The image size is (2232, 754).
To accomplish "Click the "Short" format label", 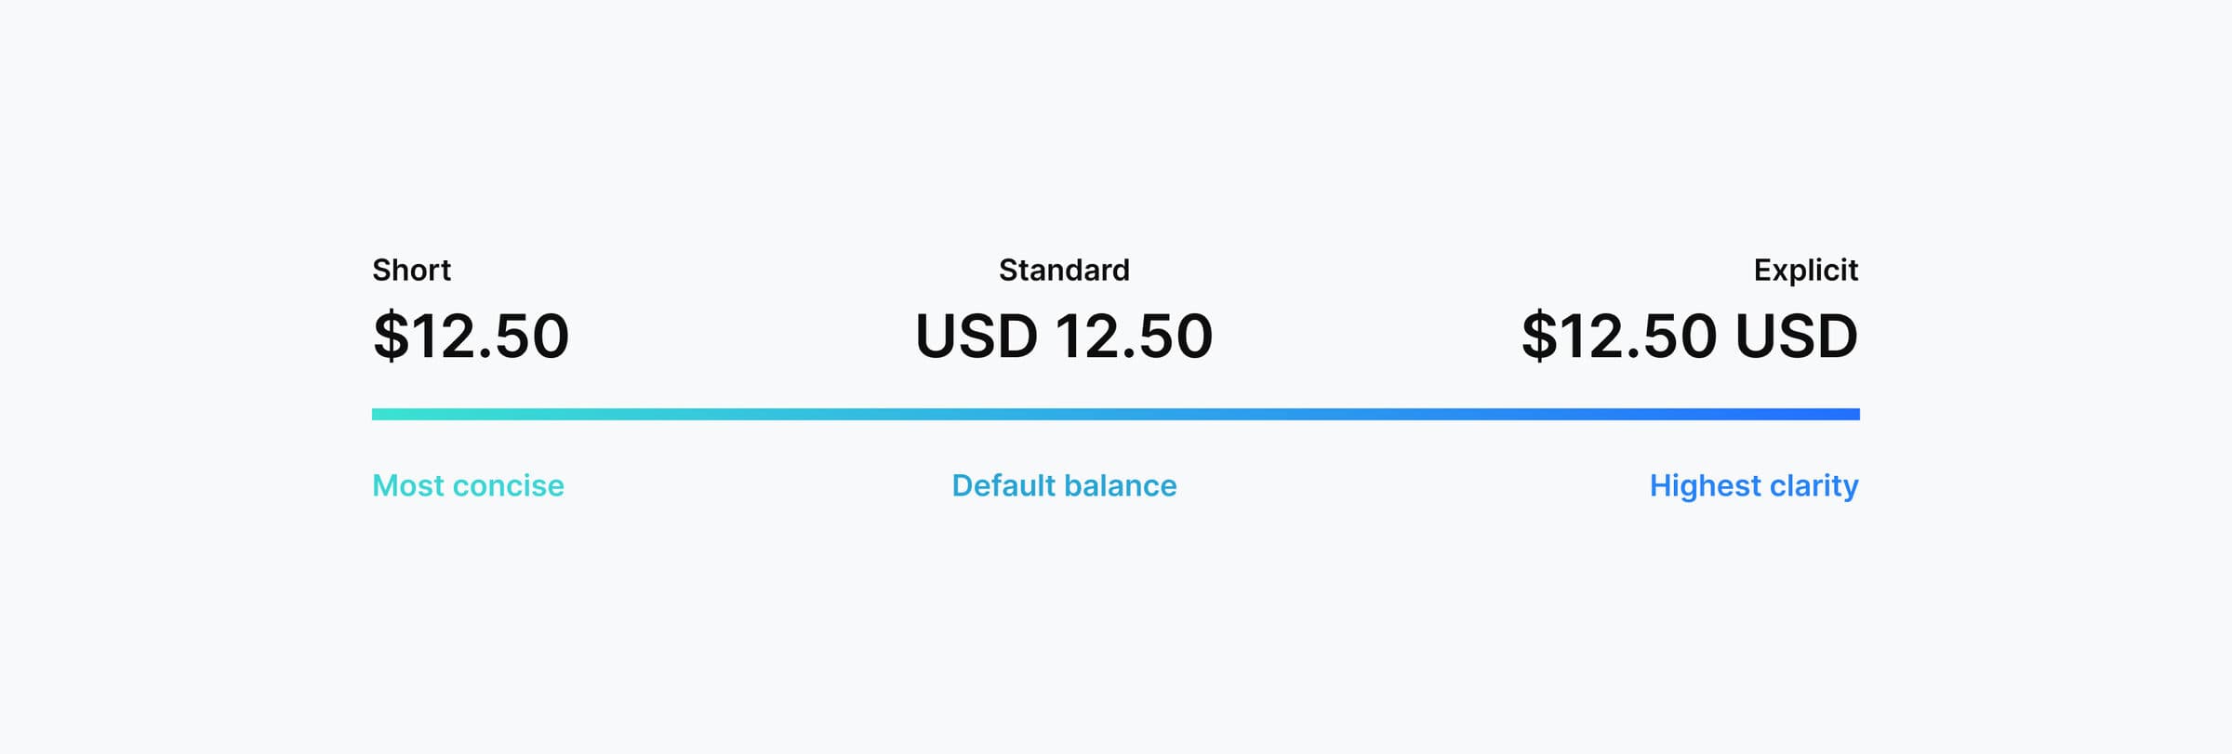I will point(411,270).
